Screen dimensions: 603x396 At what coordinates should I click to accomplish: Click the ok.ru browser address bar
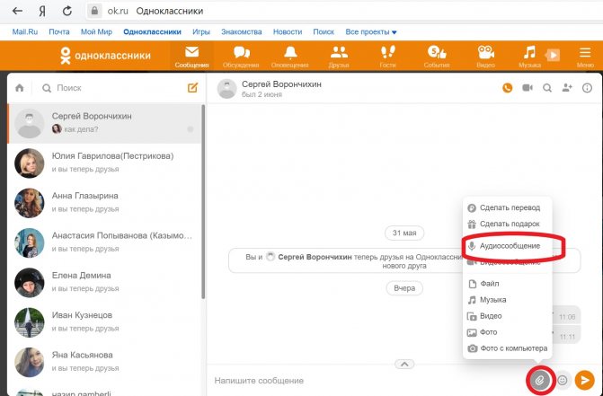(342, 11)
